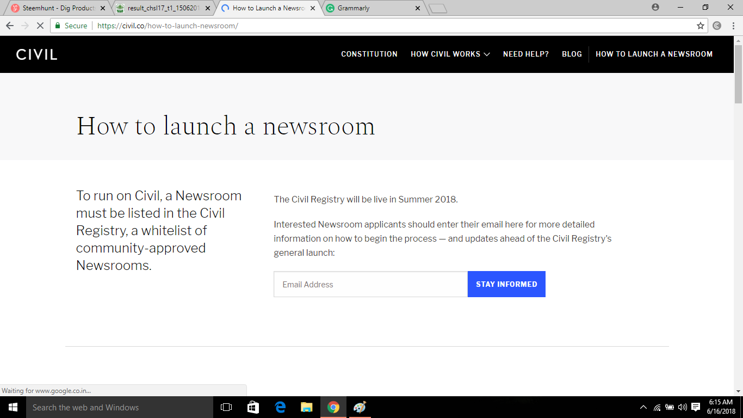Open the Windows Store taskbar icon
This screenshot has height=418, width=743.
pos(253,407)
